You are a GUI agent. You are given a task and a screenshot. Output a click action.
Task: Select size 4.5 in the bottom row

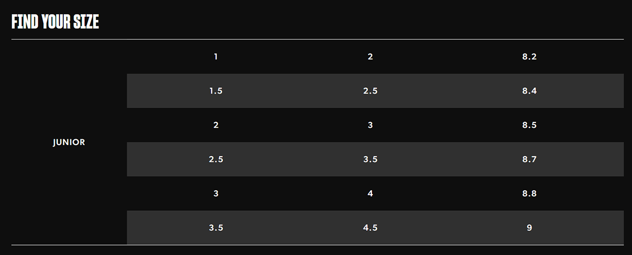click(x=370, y=228)
